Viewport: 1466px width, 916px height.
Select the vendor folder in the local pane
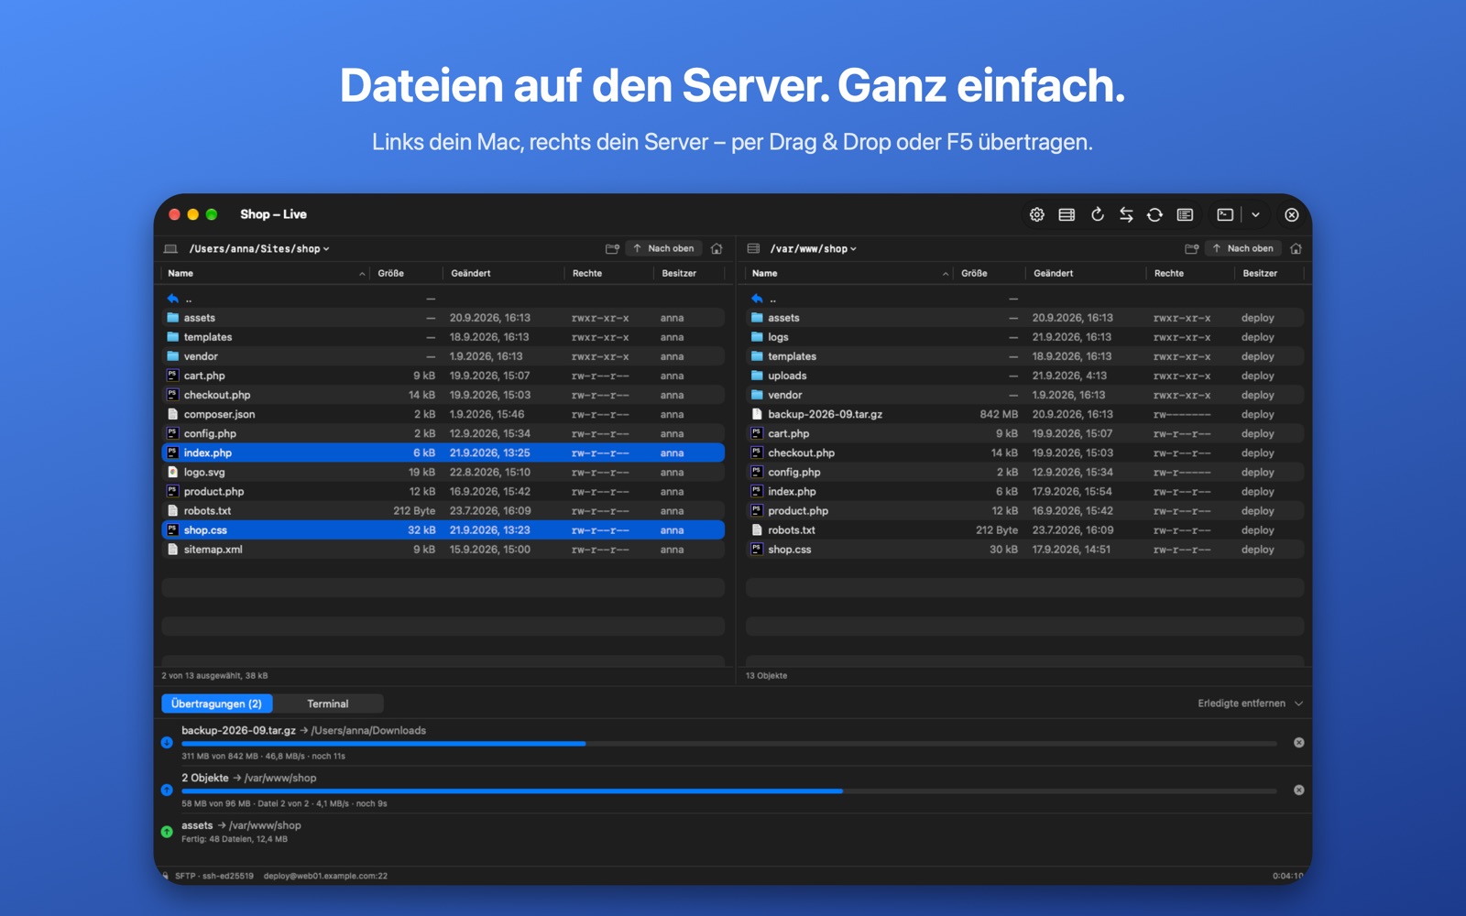tap(443, 356)
